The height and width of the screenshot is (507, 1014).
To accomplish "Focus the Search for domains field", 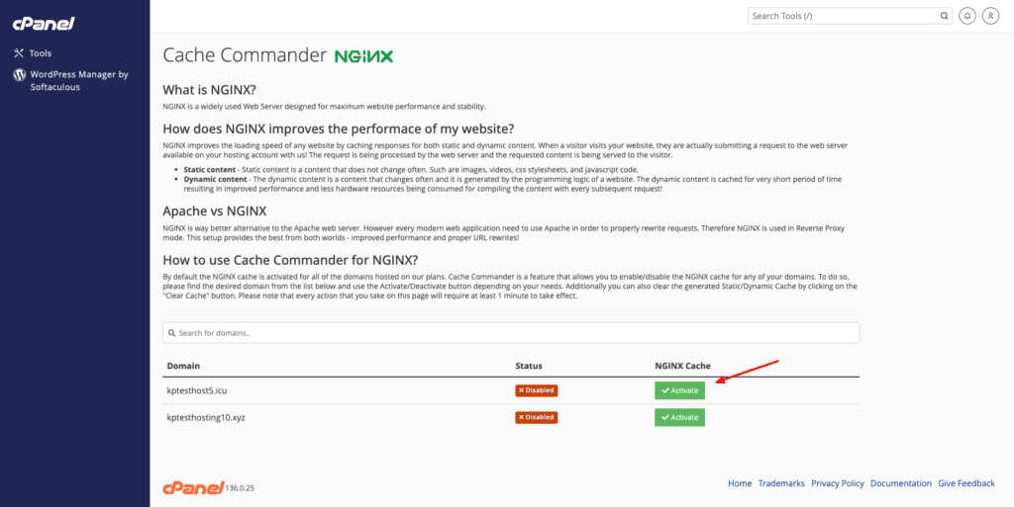I will (511, 333).
